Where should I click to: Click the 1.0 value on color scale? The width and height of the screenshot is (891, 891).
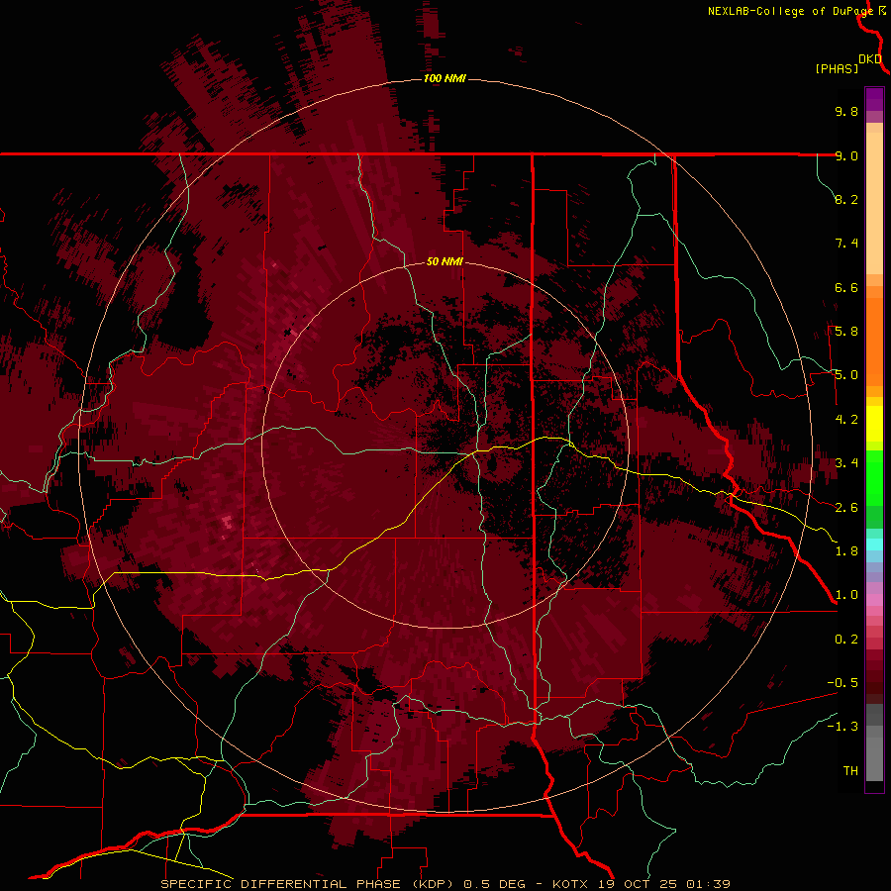point(846,595)
